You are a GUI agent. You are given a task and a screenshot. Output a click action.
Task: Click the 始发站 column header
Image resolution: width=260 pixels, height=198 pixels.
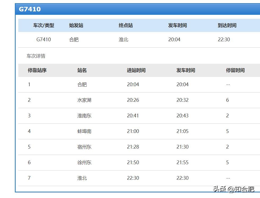(76, 25)
